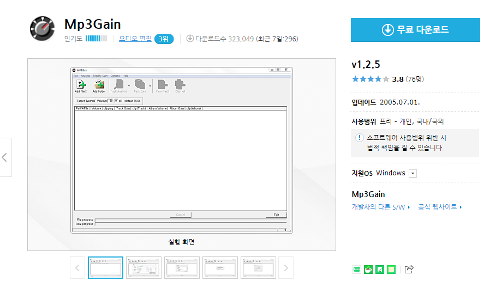Click the Path\File column header in preview
Screen dimensions: 496x306
(82, 108)
